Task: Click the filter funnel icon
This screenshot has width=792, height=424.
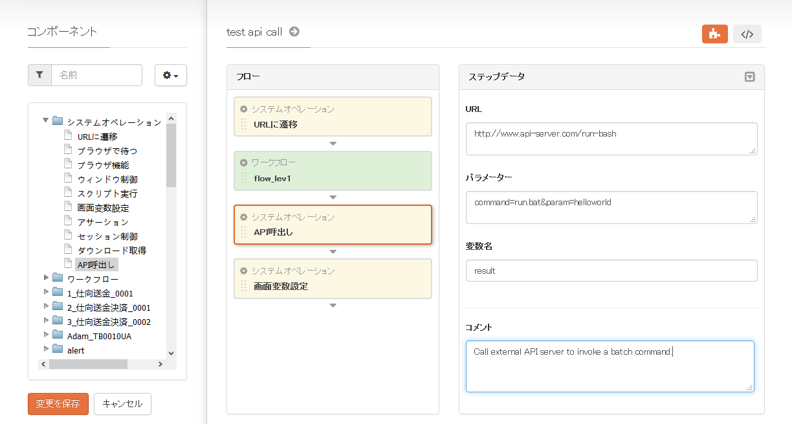Action: tap(39, 75)
